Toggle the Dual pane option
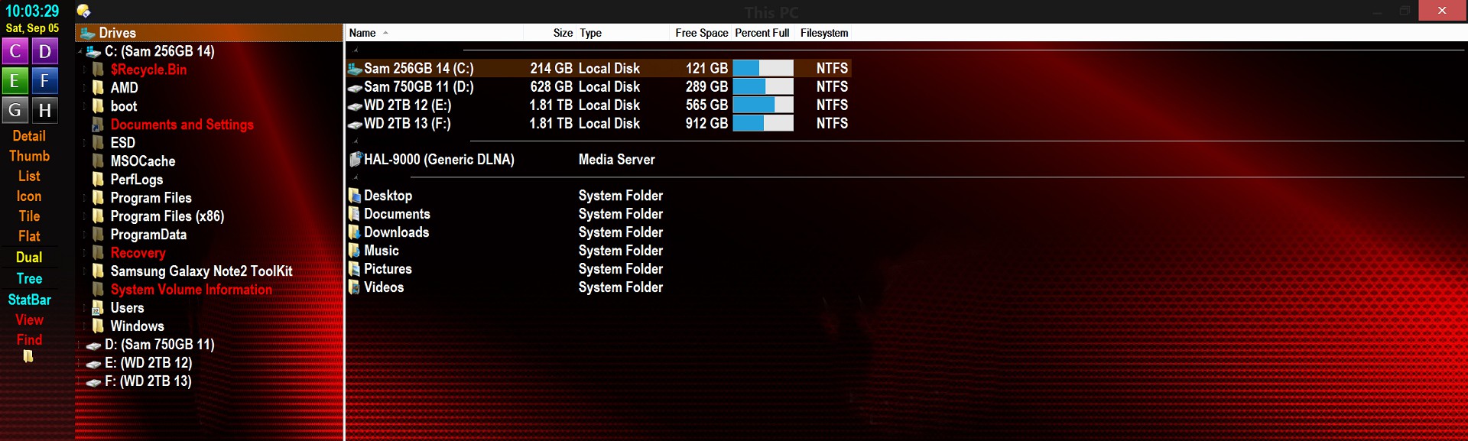The height and width of the screenshot is (441, 1468). (29, 258)
